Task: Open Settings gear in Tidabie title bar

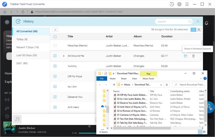Action: 179,4
